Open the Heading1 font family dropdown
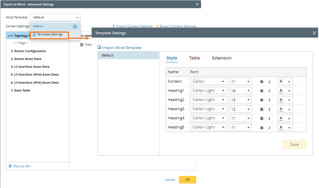The height and width of the screenshot is (188, 319). tap(209, 91)
